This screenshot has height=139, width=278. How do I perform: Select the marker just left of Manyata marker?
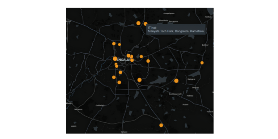(x=138, y=23)
